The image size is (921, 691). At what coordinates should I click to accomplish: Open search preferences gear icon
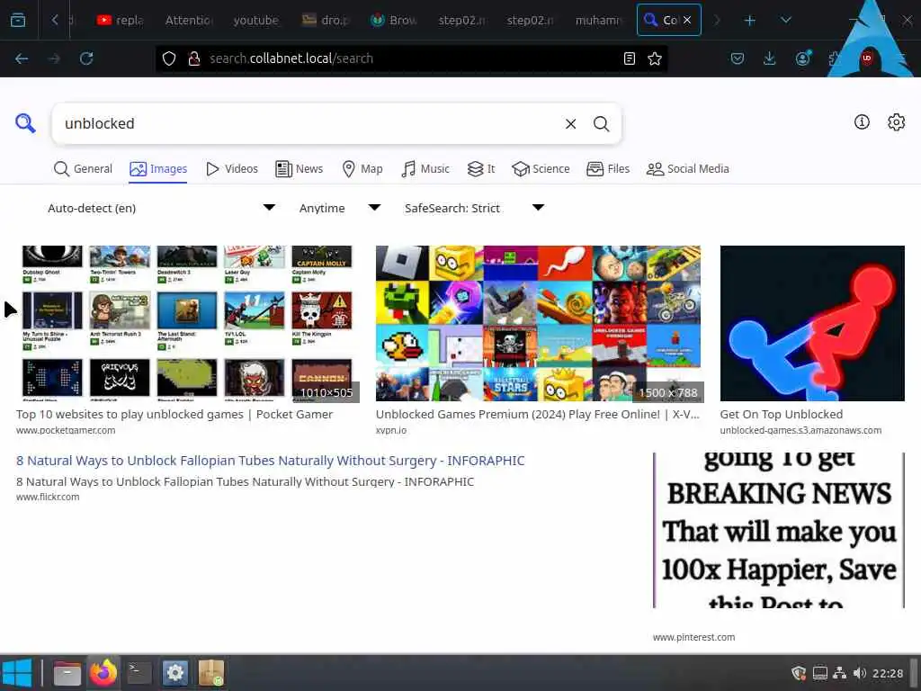click(x=897, y=122)
